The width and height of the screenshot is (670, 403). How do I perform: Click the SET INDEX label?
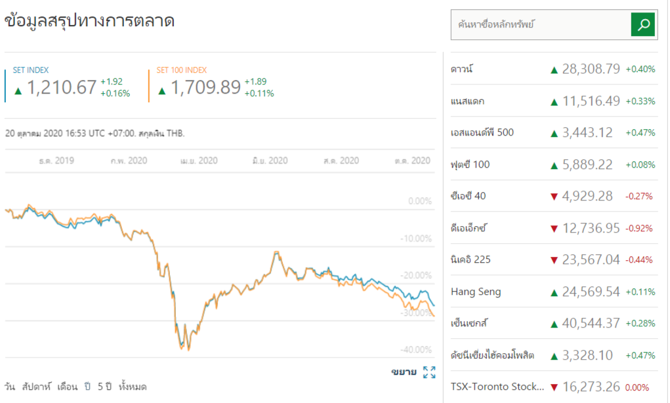(30, 70)
